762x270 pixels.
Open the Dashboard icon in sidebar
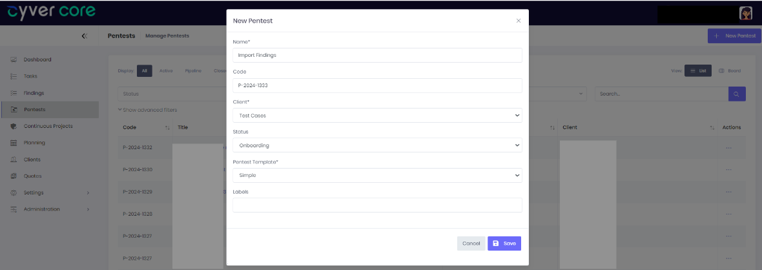coord(14,60)
